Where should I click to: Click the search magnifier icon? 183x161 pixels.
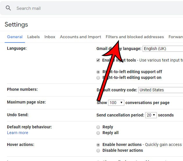click(8, 8)
